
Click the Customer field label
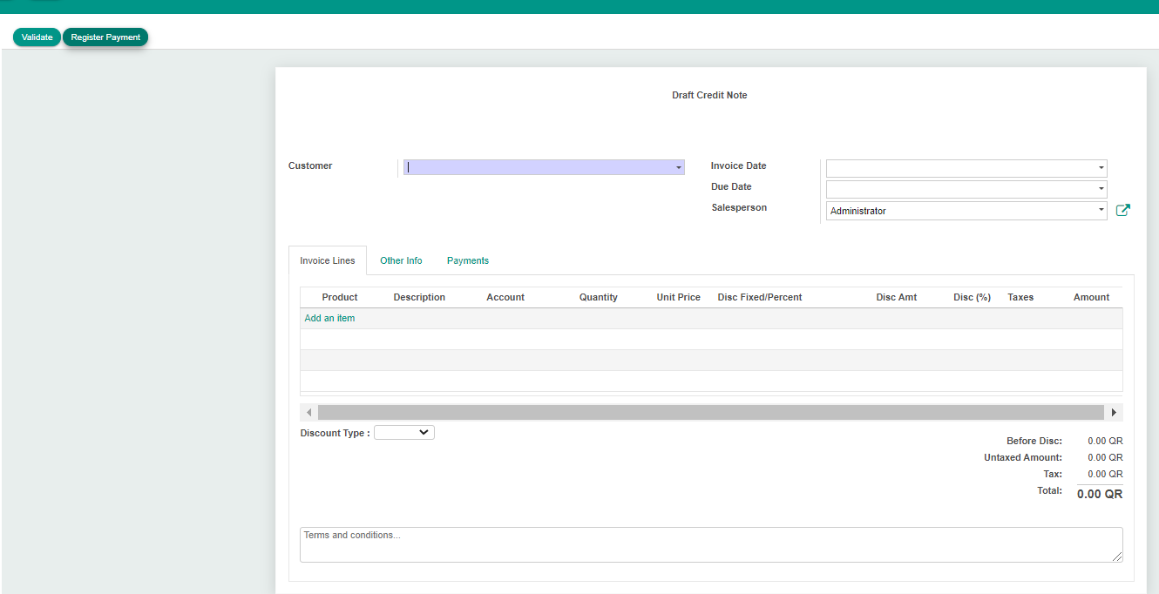coord(310,165)
